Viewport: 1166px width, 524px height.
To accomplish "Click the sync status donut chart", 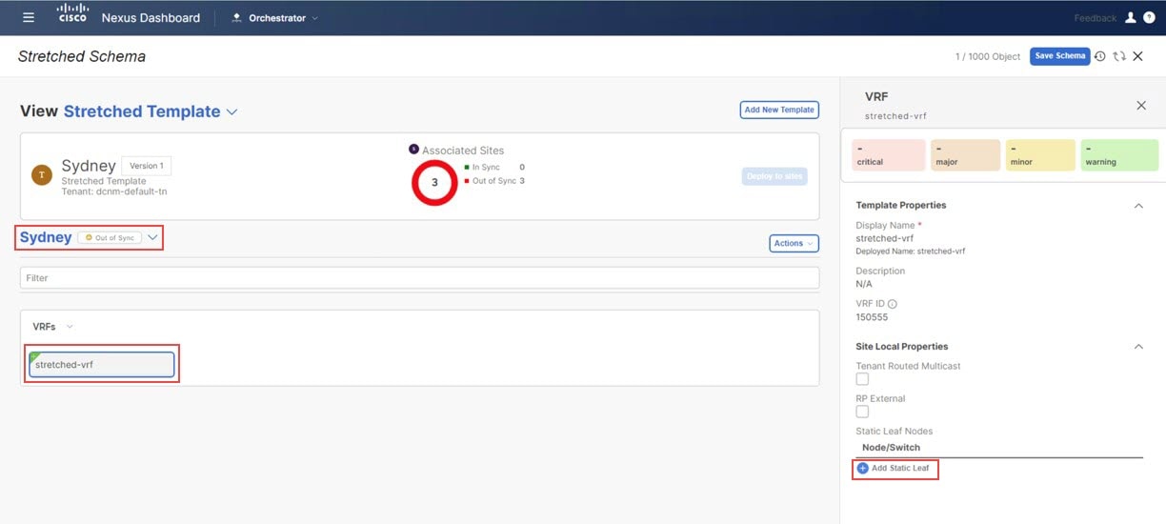I will [x=435, y=182].
